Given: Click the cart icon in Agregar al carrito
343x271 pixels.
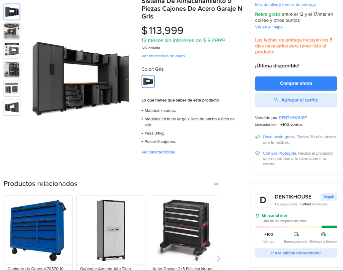Looking at the screenshot, I should pyautogui.click(x=276, y=100).
